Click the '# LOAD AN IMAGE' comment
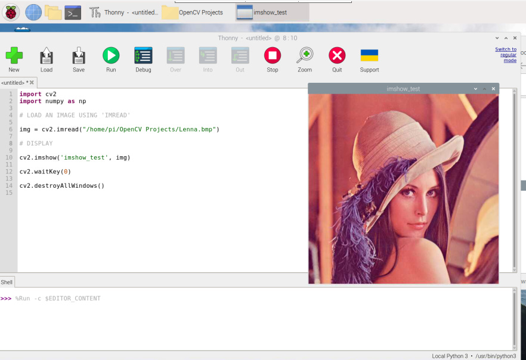The height and width of the screenshot is (360, 526). 75,115
